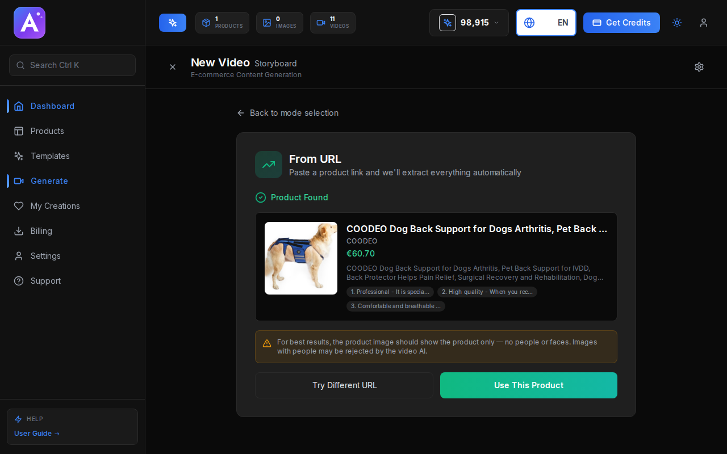Go to Products in sidebar

tap(47, 131)
